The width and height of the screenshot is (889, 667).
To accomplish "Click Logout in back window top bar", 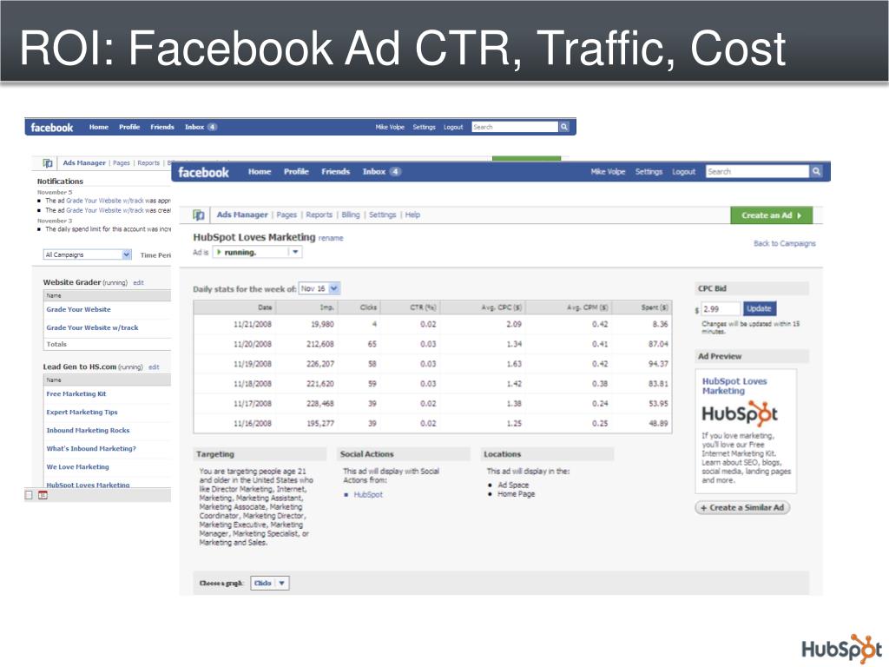I will (x=453, y=127).
